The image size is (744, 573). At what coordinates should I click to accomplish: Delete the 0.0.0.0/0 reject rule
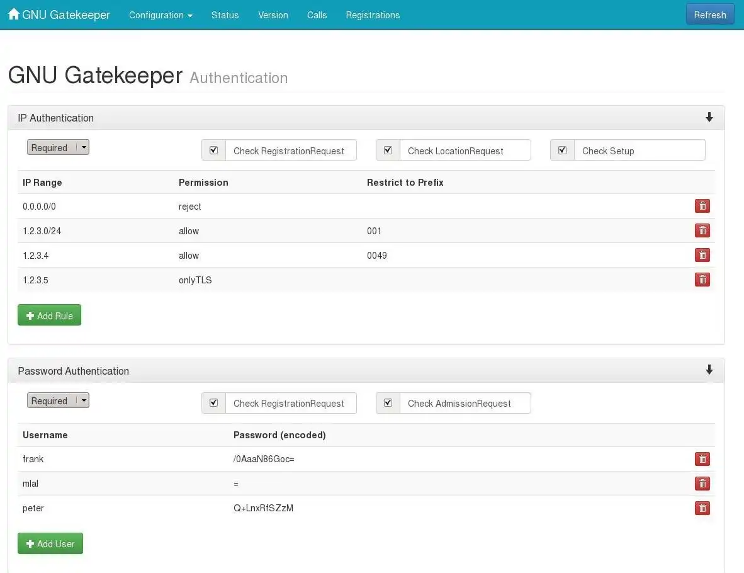coord(702,206)
